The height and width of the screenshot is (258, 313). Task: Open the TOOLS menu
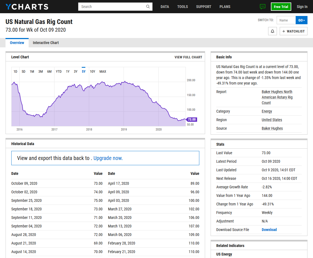coord(183,7)
